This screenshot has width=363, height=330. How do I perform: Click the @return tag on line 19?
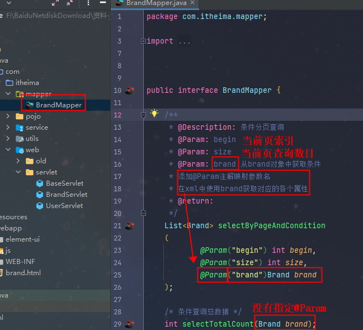pyautogui.click(x=195, y=201)
